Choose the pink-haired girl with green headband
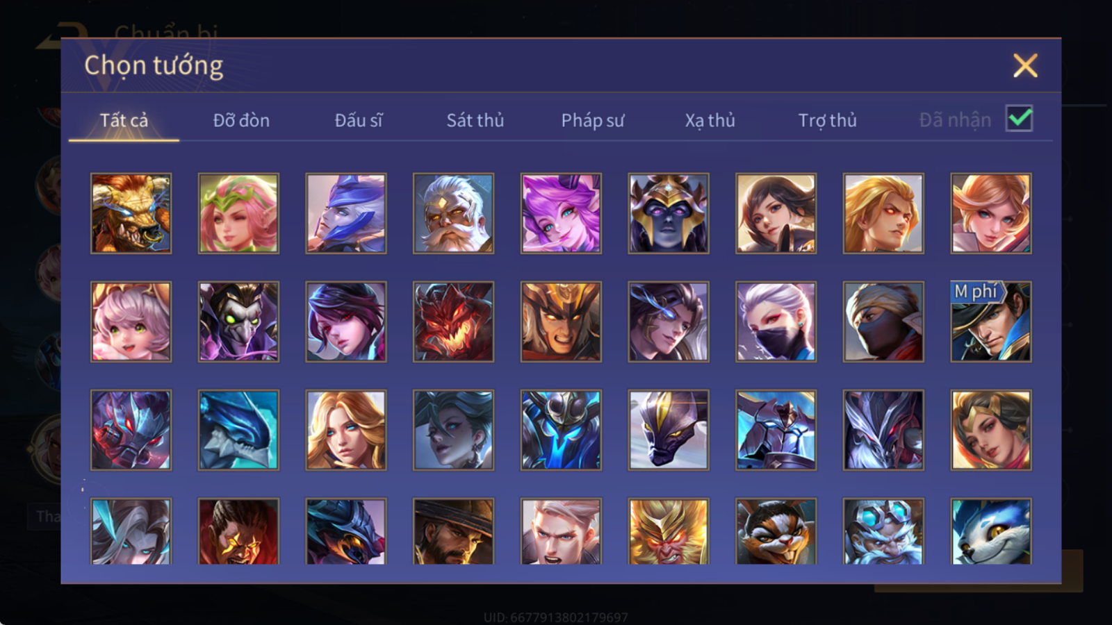 (238, 213)
